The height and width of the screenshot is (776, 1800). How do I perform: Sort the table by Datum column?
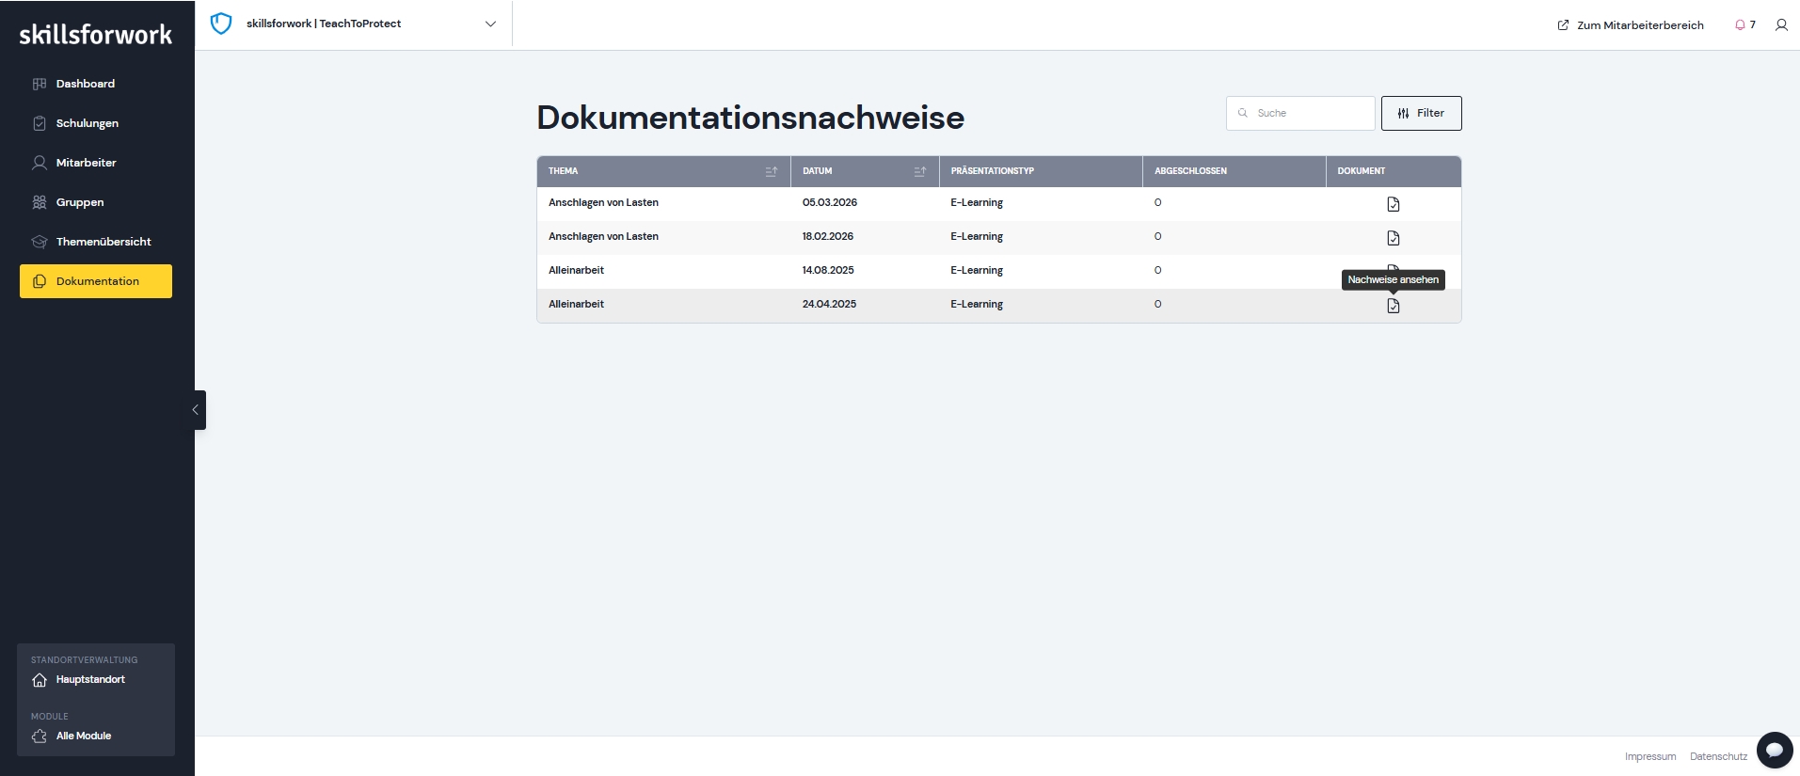point(920,171)
